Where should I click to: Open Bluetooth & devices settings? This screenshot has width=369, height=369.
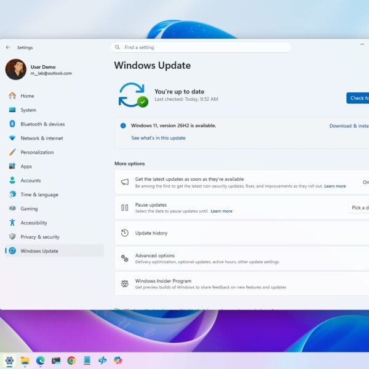point(55,124)
